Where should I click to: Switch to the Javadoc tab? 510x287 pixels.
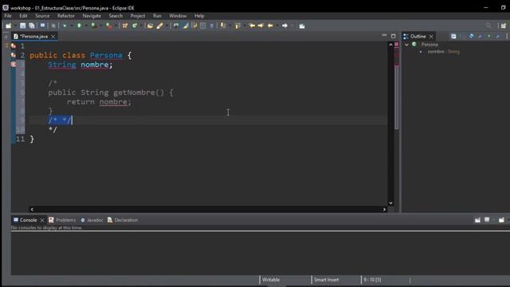click(x=92, y=220)
